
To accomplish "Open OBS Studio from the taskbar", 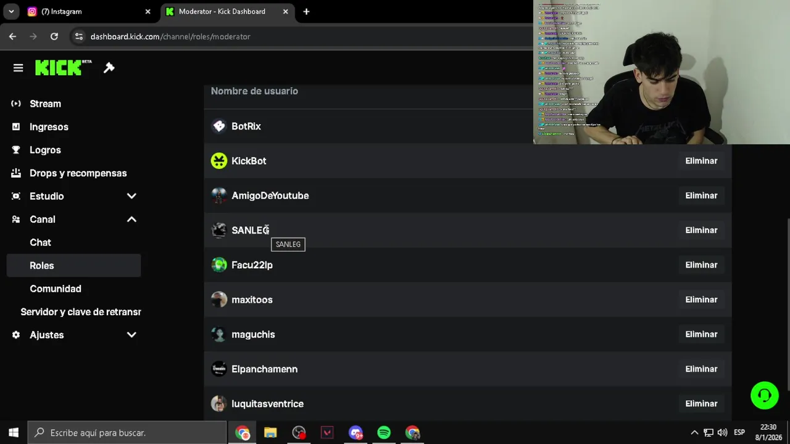I will point(299,433).
